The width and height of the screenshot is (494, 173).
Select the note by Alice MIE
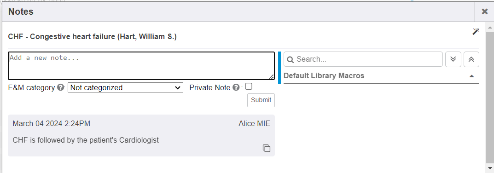click(x=141, y=135)
